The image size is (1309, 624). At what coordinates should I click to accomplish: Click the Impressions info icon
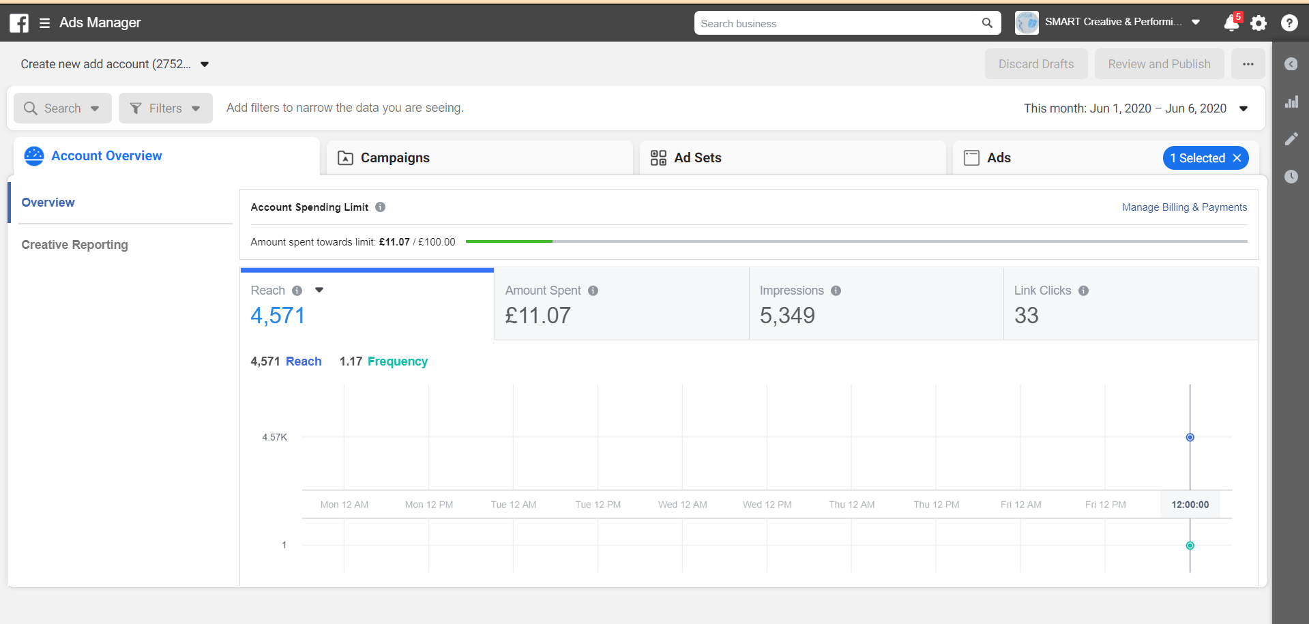point(836,291)
